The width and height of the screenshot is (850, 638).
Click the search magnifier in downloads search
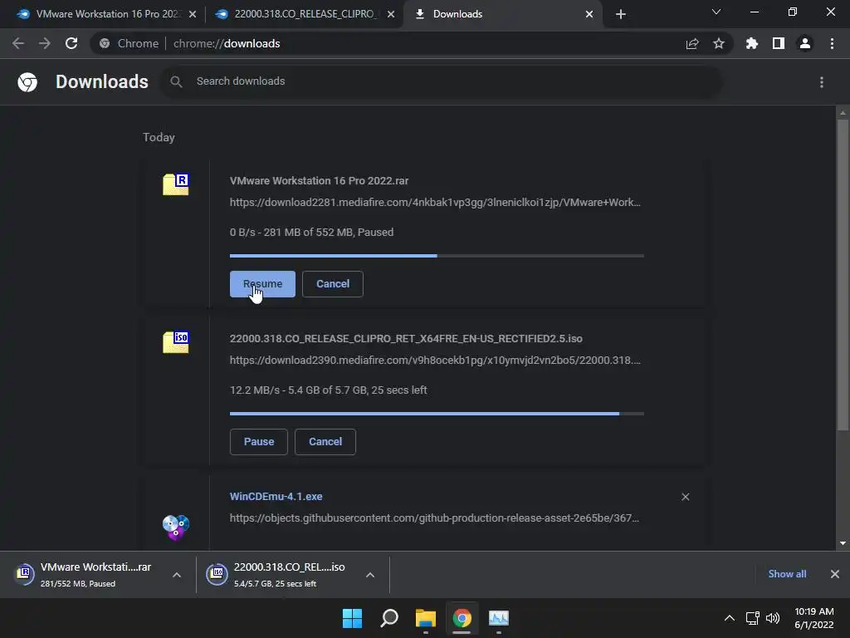click(x=176, y=81)
